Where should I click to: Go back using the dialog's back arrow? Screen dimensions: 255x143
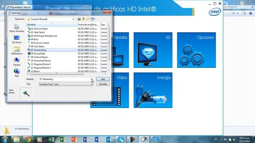click(x=79, y=19)
